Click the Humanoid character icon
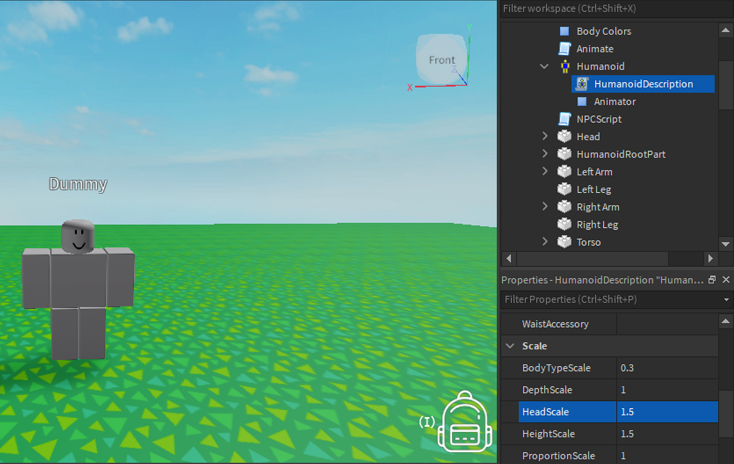The height and width of the screenshot is (464, 734). click(564, 66)
